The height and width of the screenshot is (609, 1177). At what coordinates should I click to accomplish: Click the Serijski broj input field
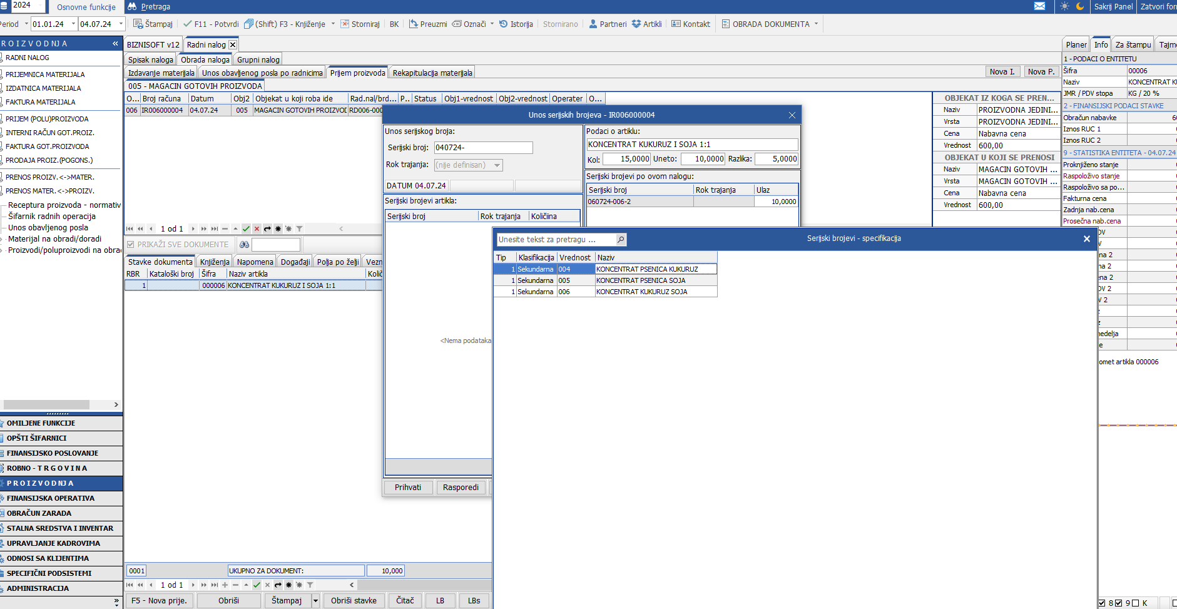[x=483, y=148]
